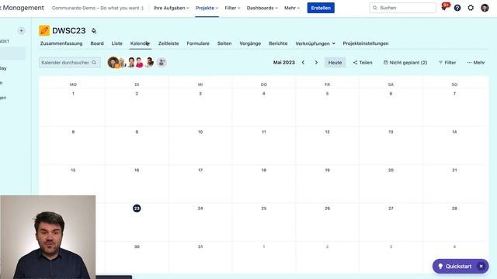Select the first assignee avatar filter
This screenshot has height=279, width=497.
113,62
